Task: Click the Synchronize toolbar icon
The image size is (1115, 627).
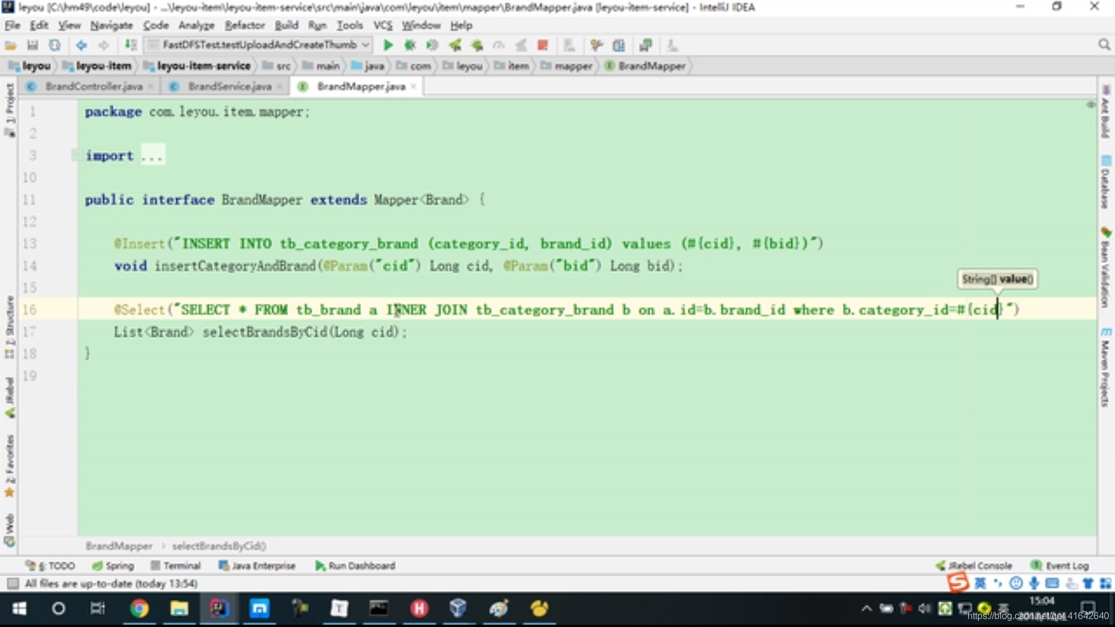Action: [55, 45]
